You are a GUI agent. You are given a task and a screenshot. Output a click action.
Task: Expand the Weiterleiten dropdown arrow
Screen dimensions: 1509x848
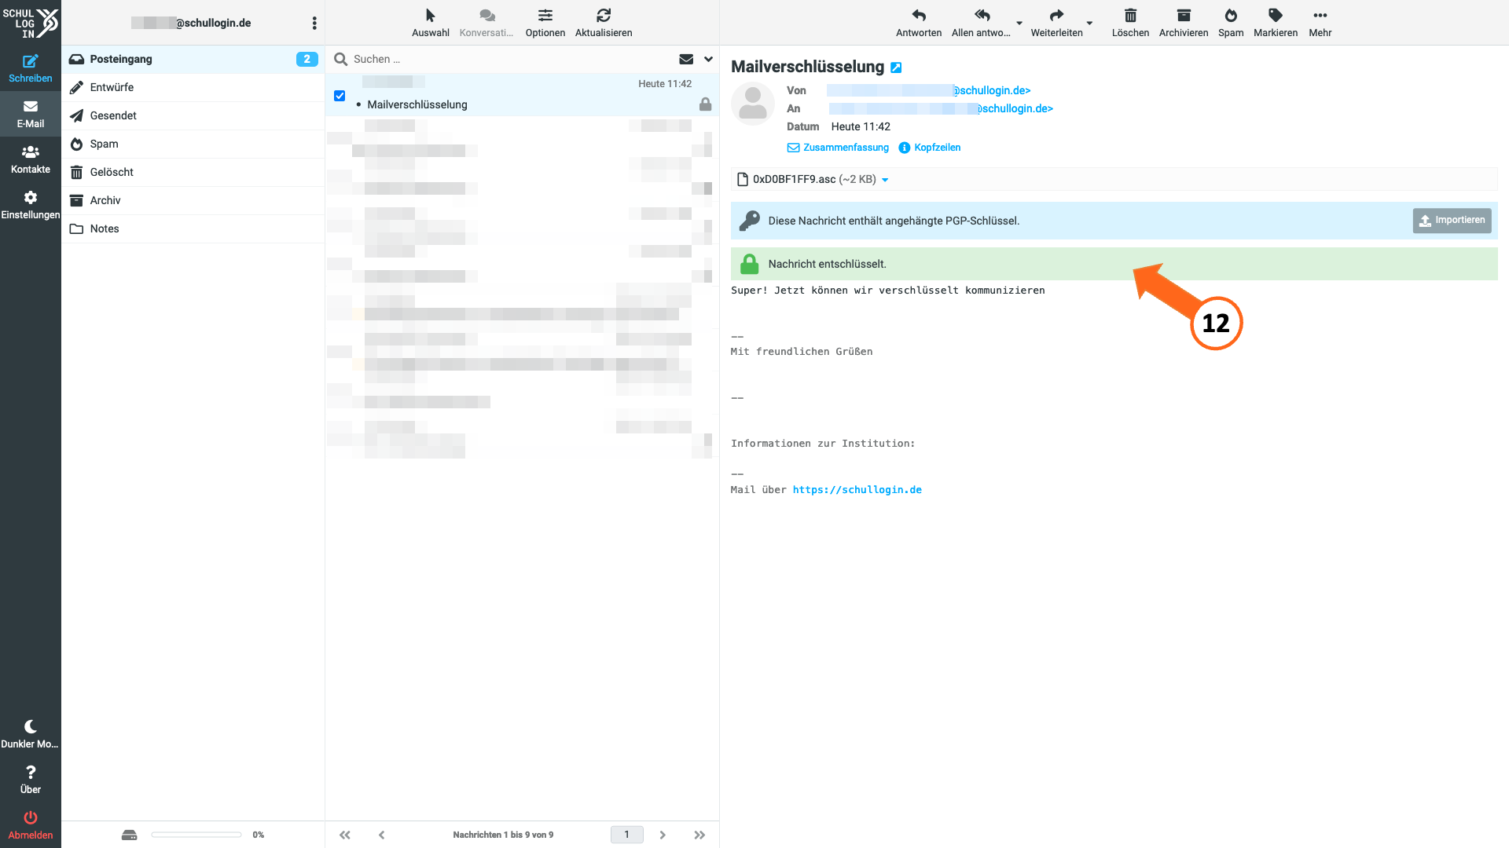click(x=1089, y=23)
